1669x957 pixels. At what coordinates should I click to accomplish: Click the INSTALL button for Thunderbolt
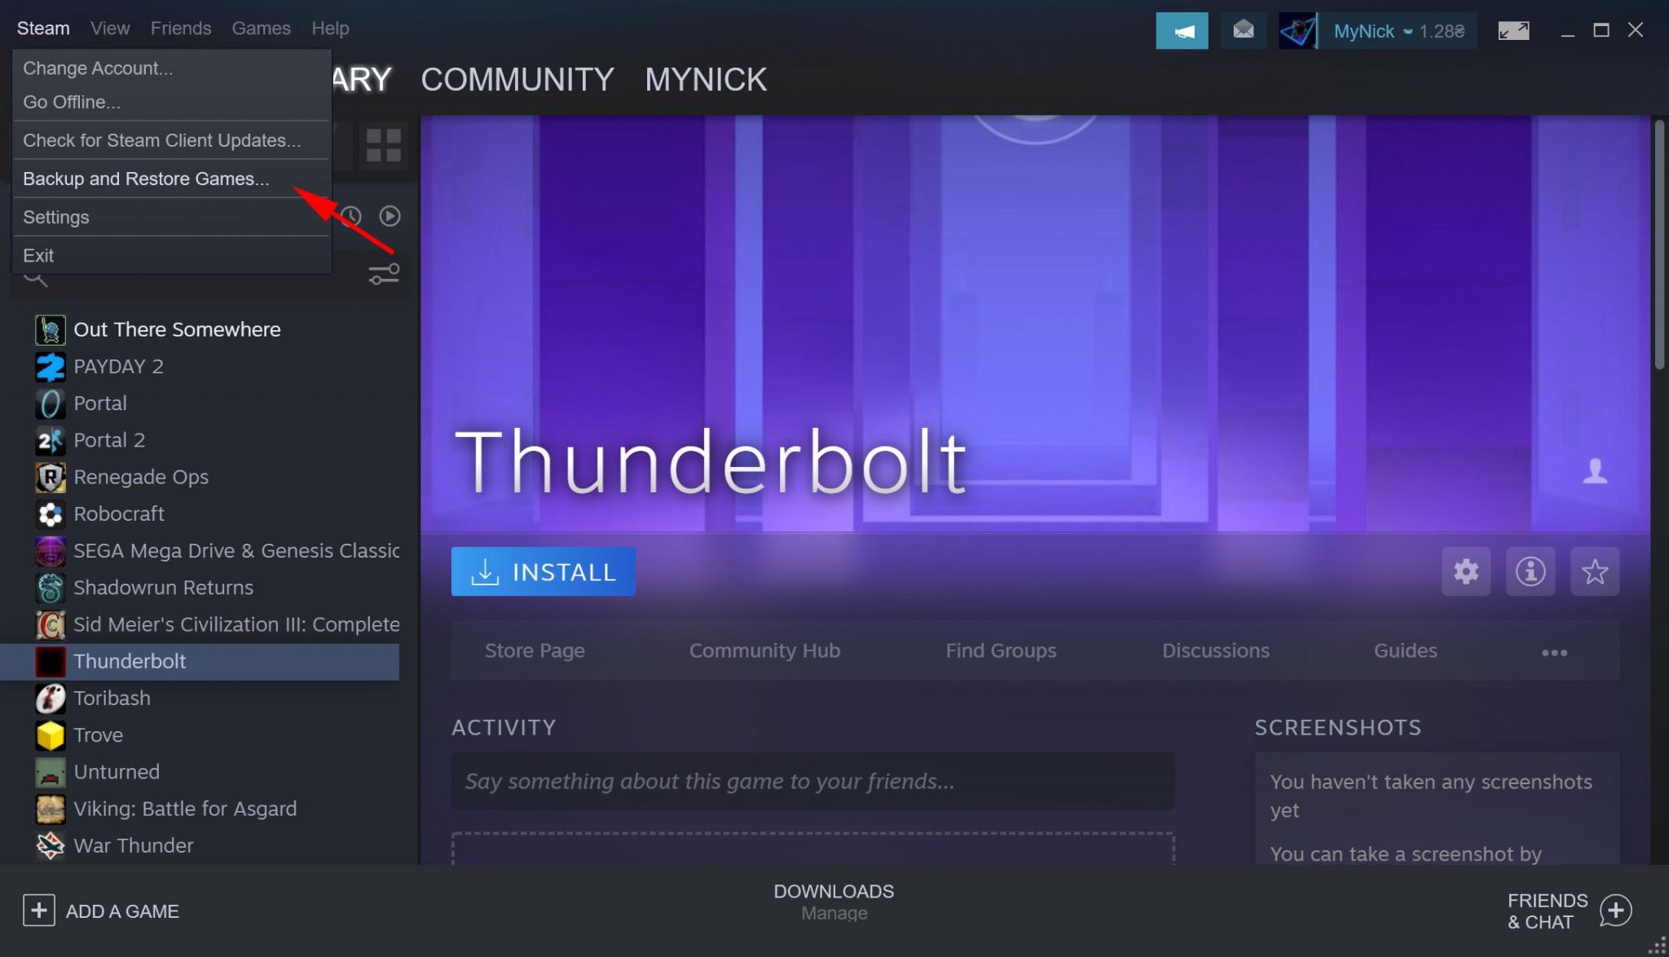543,571
